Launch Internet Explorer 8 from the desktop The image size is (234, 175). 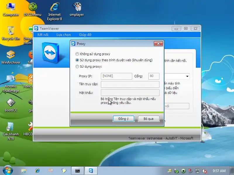click(54, 12)
